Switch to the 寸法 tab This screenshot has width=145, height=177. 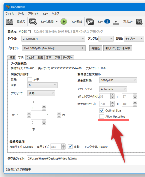click(x=21, y=57)
